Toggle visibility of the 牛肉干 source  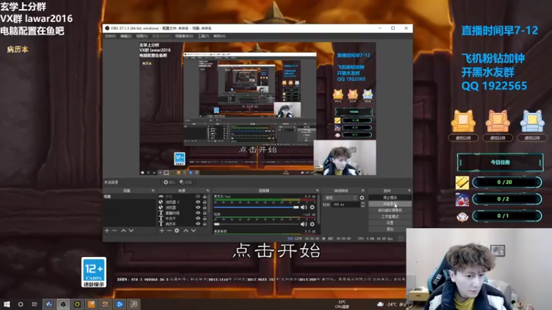point(198,218)
